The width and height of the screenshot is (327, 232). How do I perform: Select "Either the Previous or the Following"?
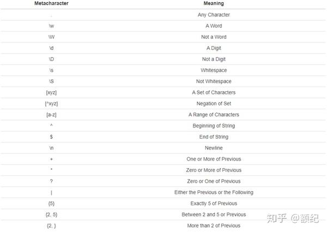[213, 192]
